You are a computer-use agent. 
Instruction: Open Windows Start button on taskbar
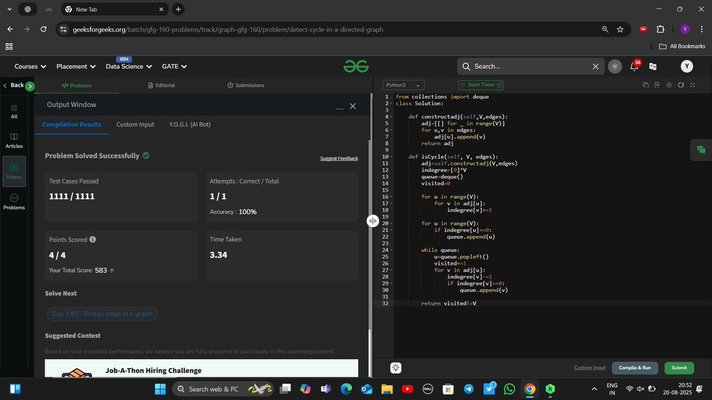pyautogui.click(x=160, y=389)
